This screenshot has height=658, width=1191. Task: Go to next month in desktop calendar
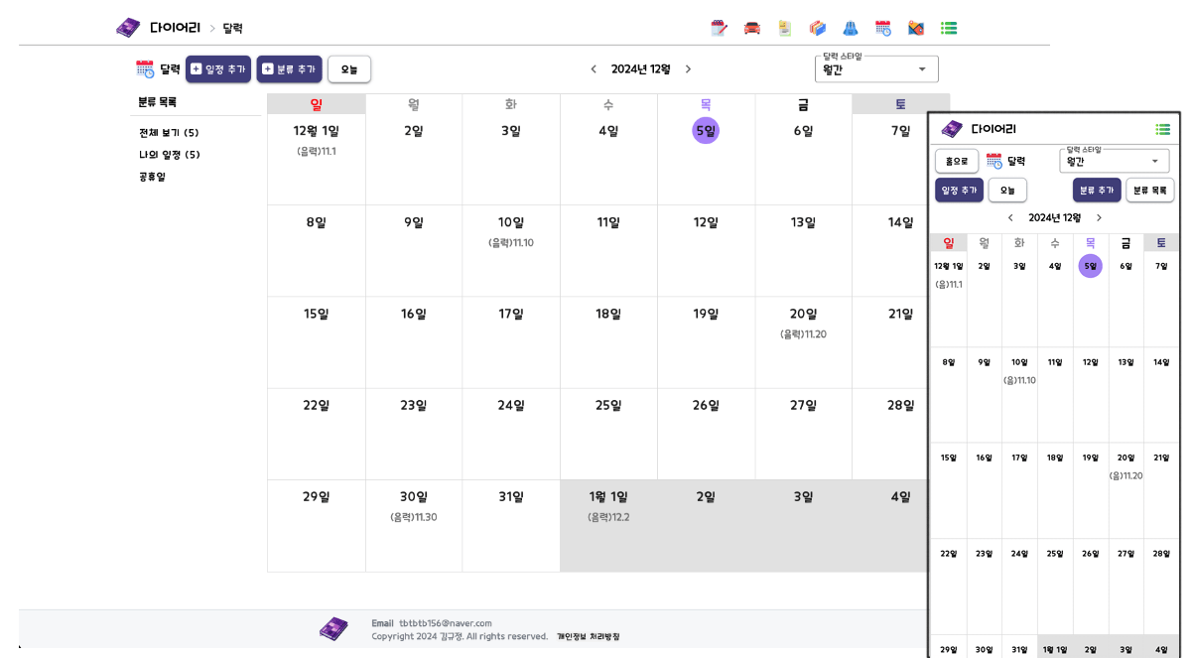(688, 69)
